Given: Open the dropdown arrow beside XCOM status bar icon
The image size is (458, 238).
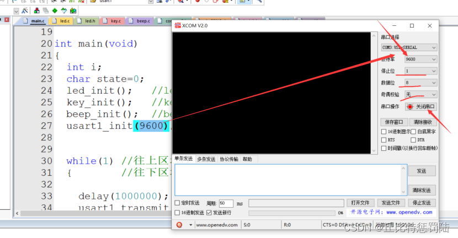Looking at the screenshot, I should tap(190, 225).
